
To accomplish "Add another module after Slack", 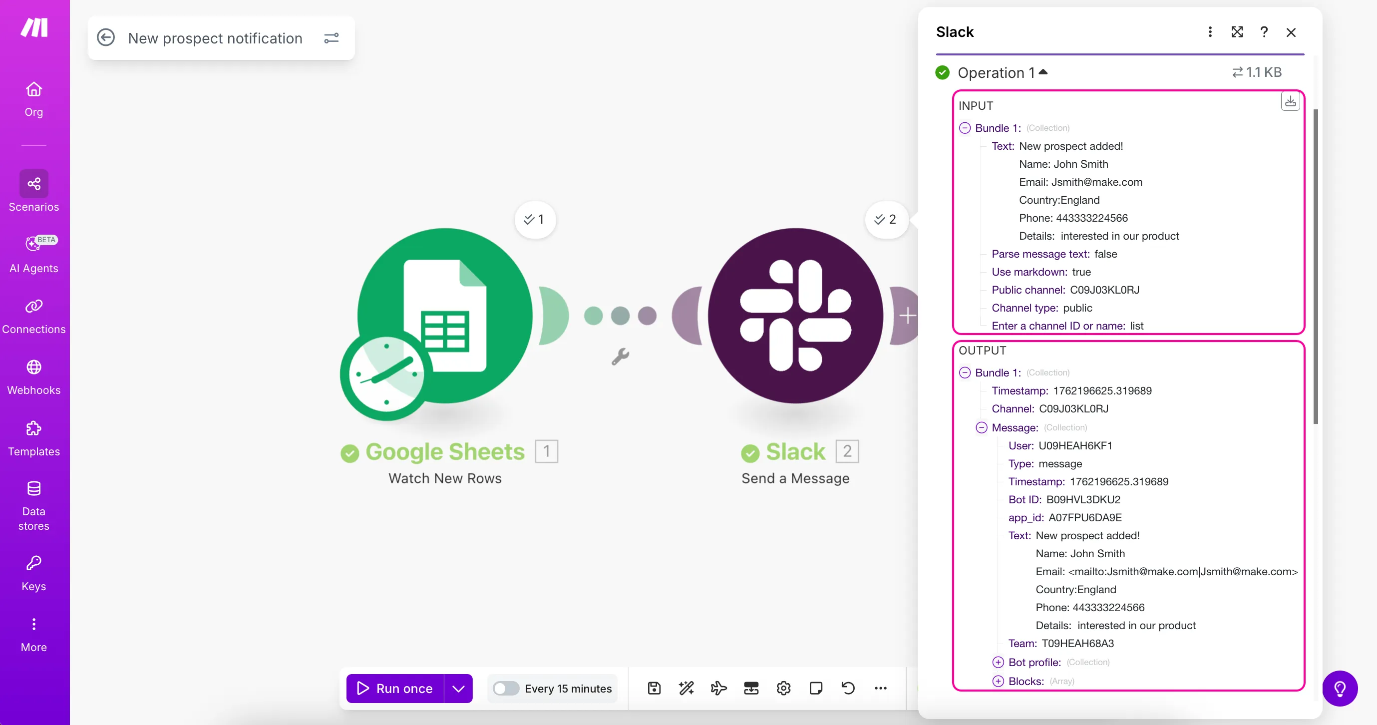I will [907, 316].
